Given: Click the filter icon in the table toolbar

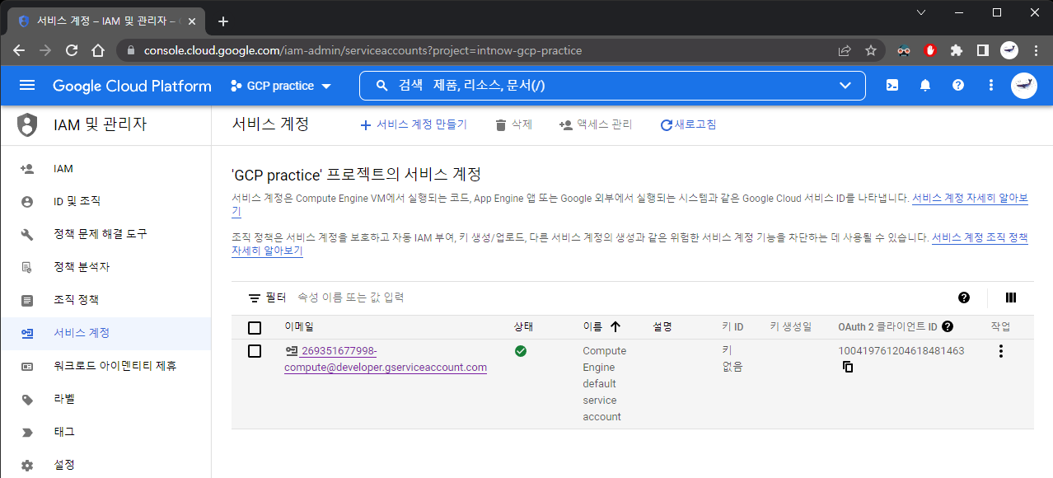Looking at the screenshot, I should (255, 298).
